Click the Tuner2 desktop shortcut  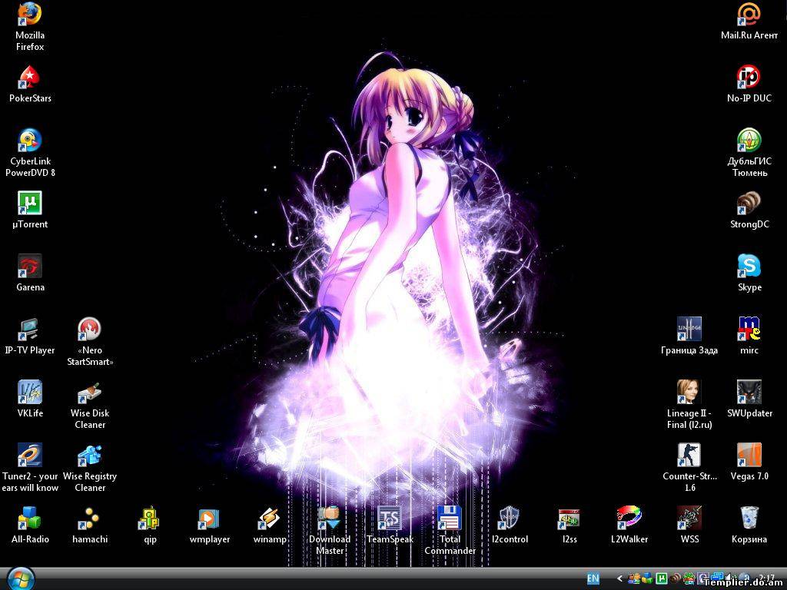(x=30, y=455)
